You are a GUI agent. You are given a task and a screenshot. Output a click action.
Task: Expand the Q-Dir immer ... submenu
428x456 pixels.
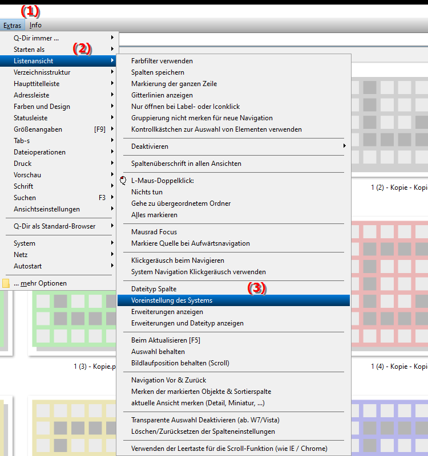58,38
